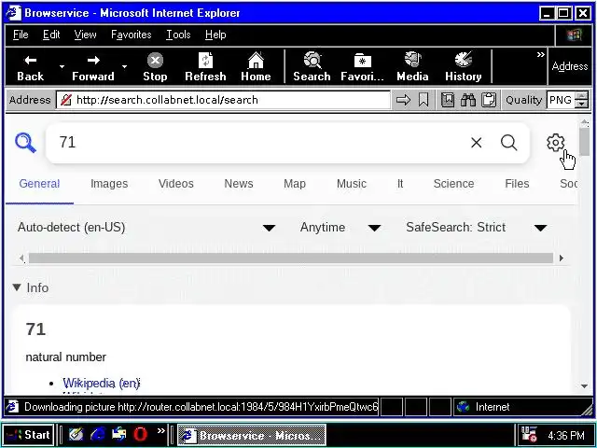
Task: Select the General tab
Action: click(x=39, y=184)
